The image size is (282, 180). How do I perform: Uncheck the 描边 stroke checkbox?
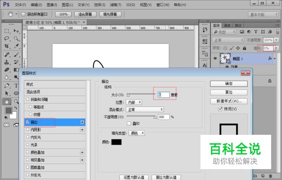(x=27, y=122)
